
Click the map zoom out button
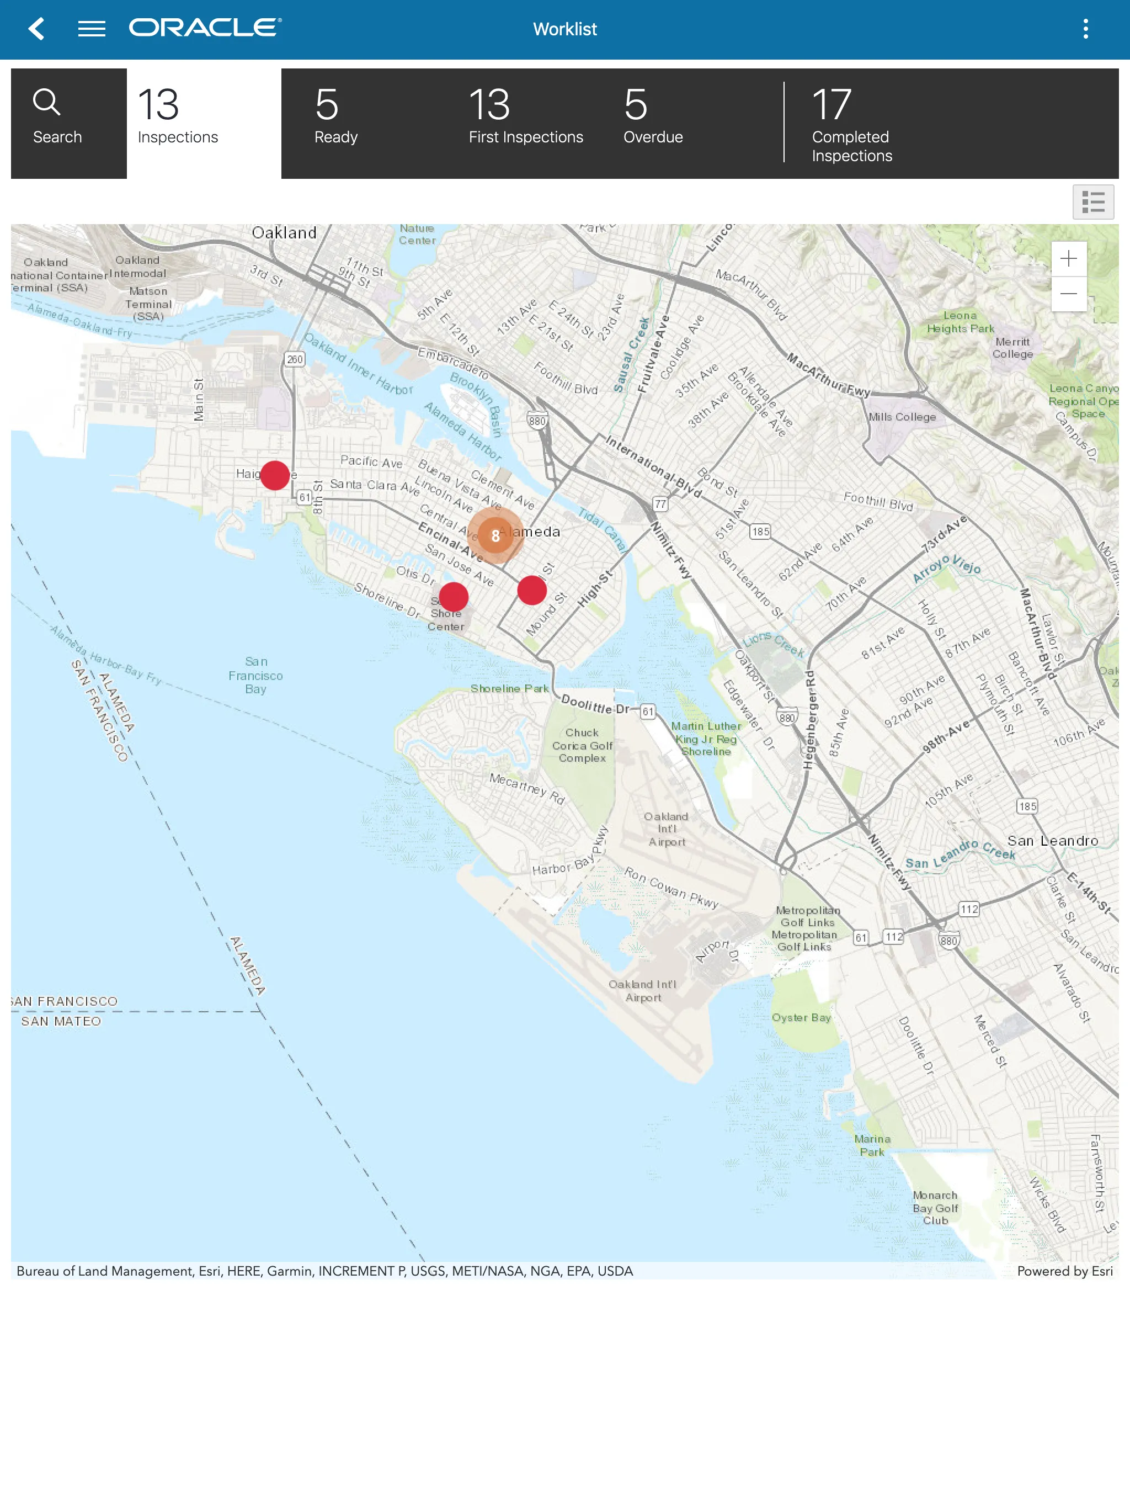[x=1068, y=293]
